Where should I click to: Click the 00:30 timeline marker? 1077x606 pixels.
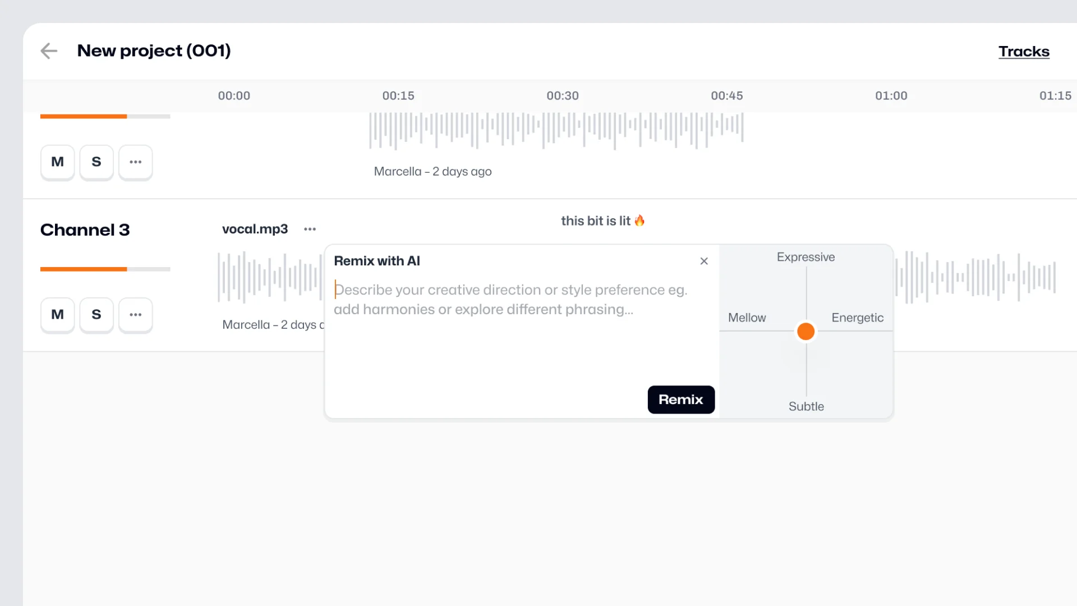click(x=563, y=96)
